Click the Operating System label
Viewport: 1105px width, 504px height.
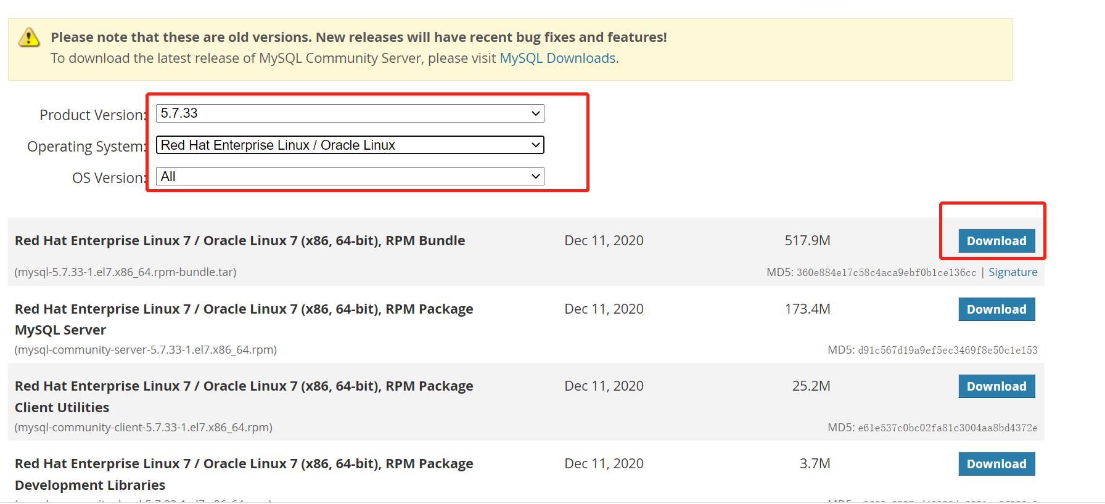(x=87, y=147)
